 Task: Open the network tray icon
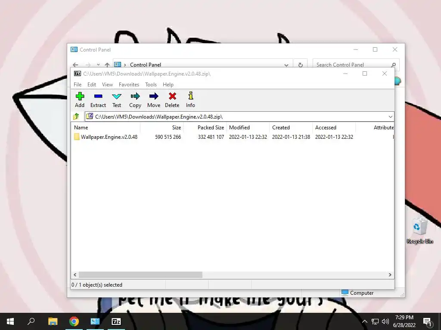375,321
